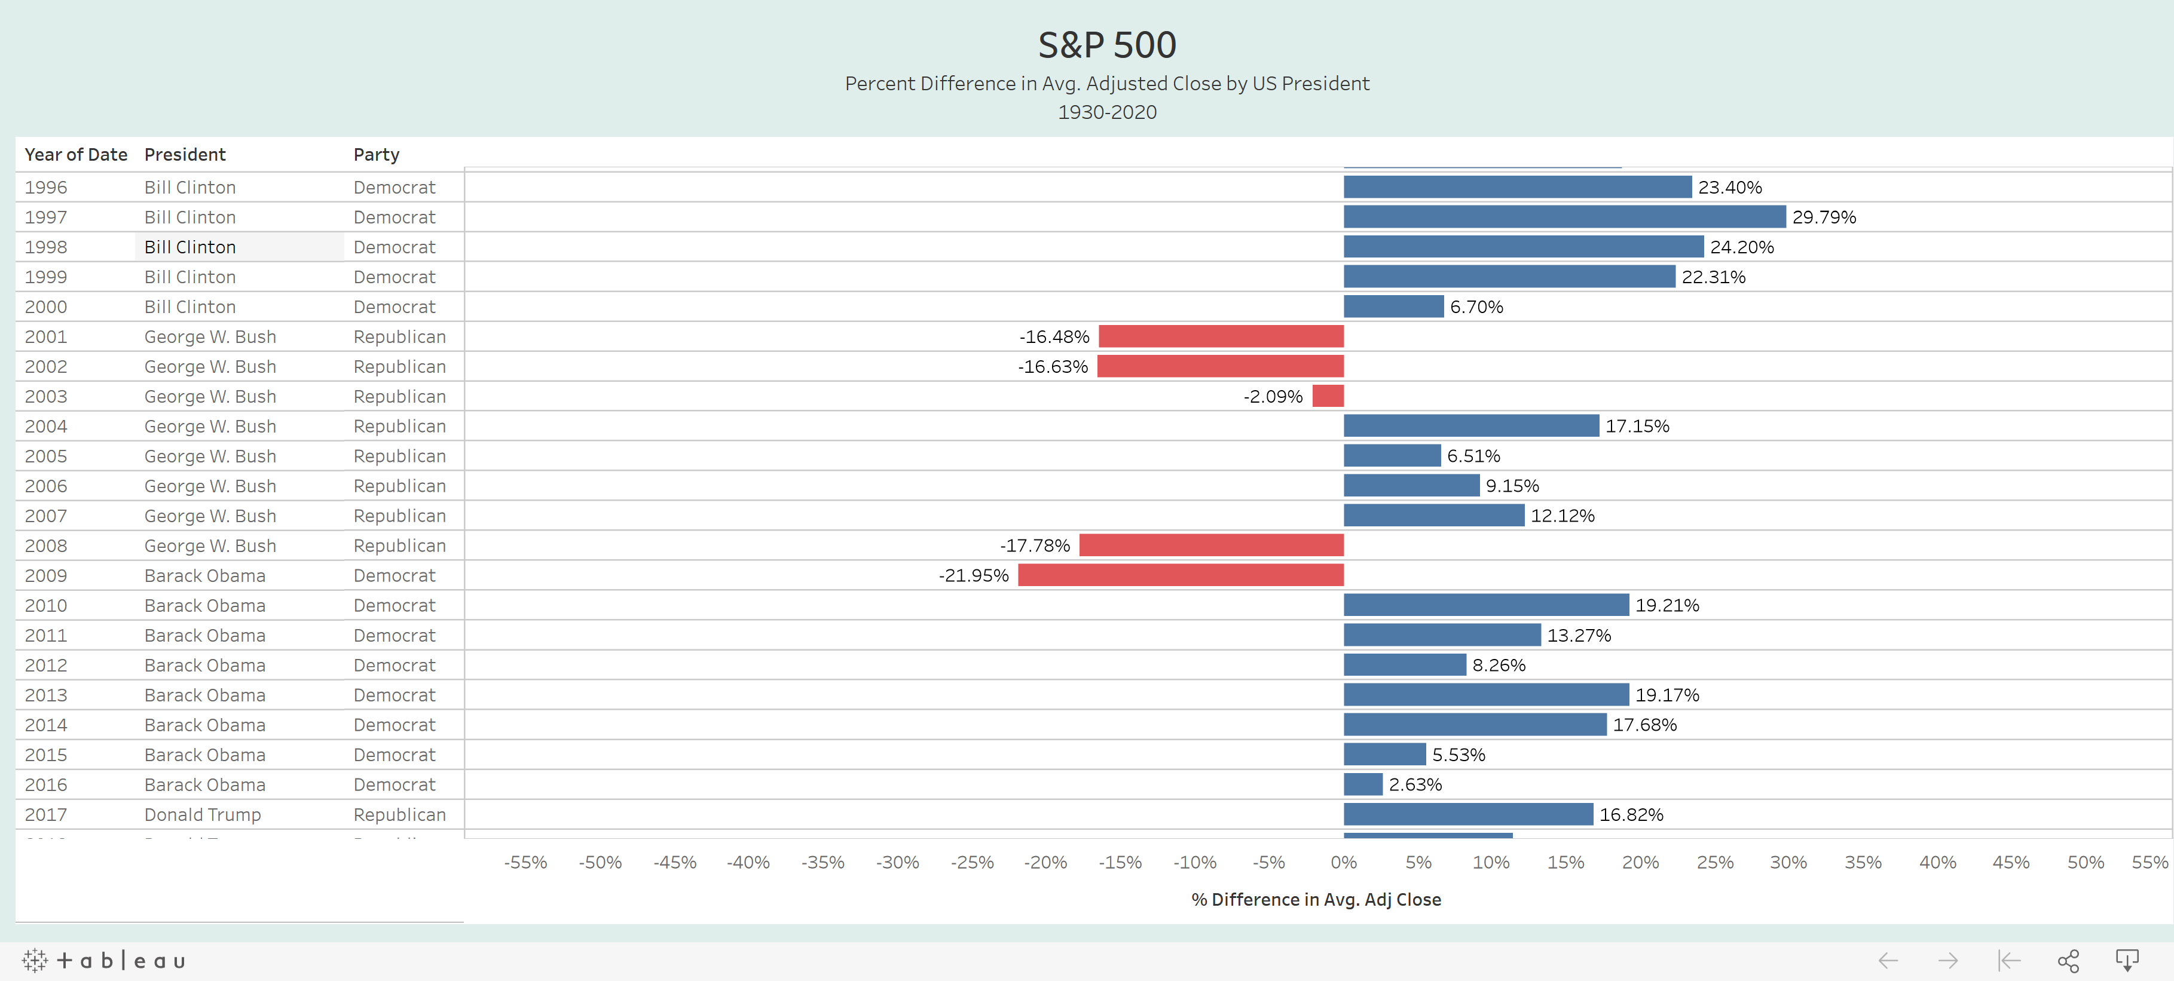Click the undo arrow icon
Viewport: 2174px width, 981px height.
coord(1888,961)
